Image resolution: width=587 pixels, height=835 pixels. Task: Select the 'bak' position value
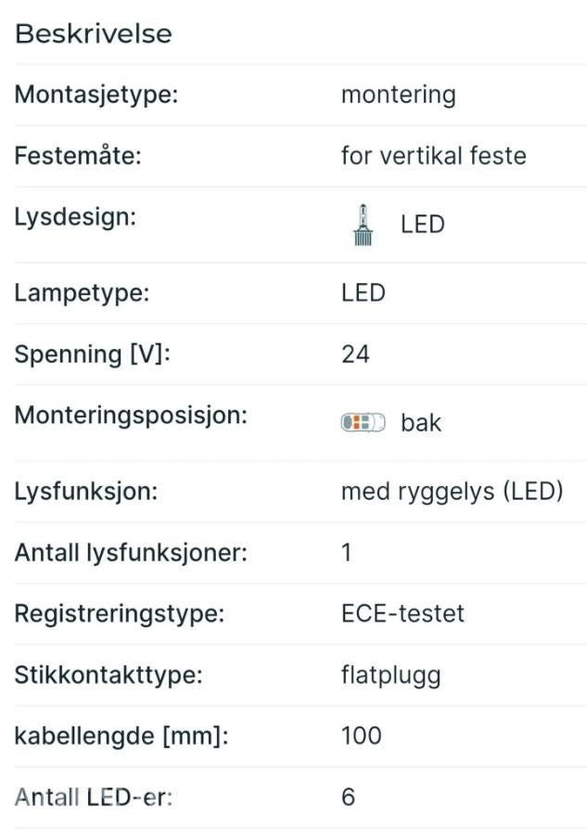[421, 423]
